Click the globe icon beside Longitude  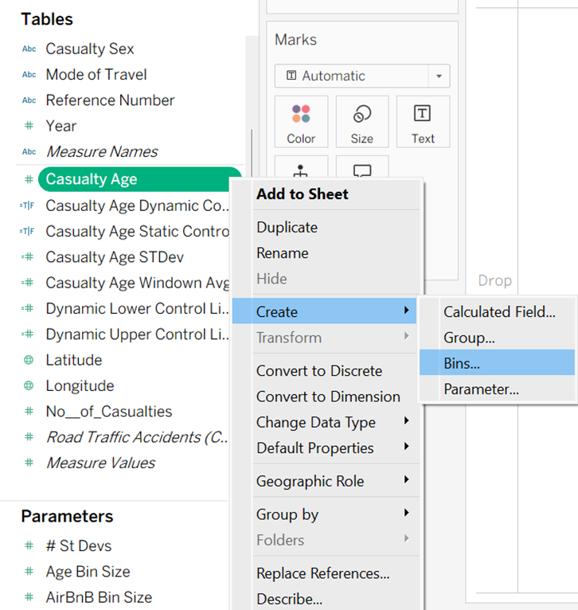coord(29,385)
